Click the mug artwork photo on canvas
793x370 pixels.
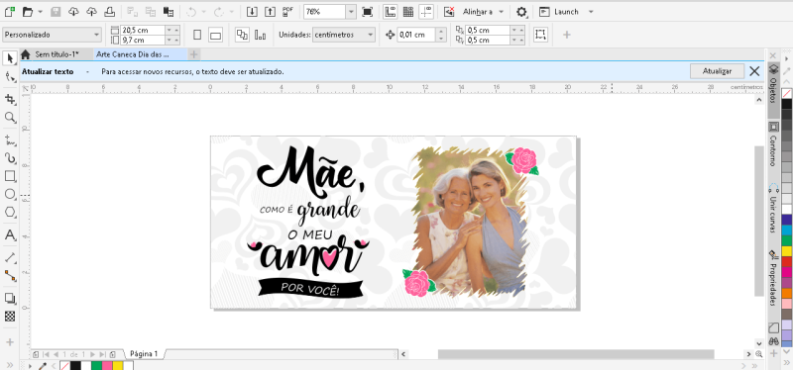pos(470,223)
